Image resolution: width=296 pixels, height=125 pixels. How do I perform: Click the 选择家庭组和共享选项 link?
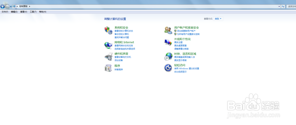(125, 49)
